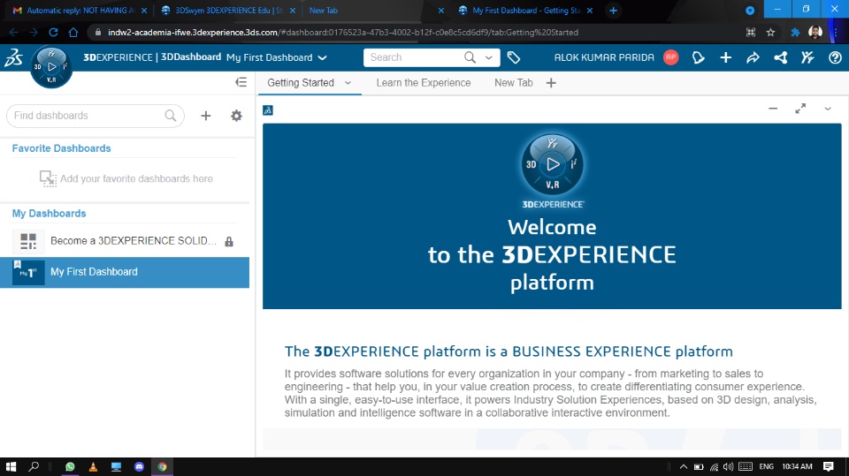Click the top bar Add plus icon
This screenshot has height=476, width=849.
[725, 57]
